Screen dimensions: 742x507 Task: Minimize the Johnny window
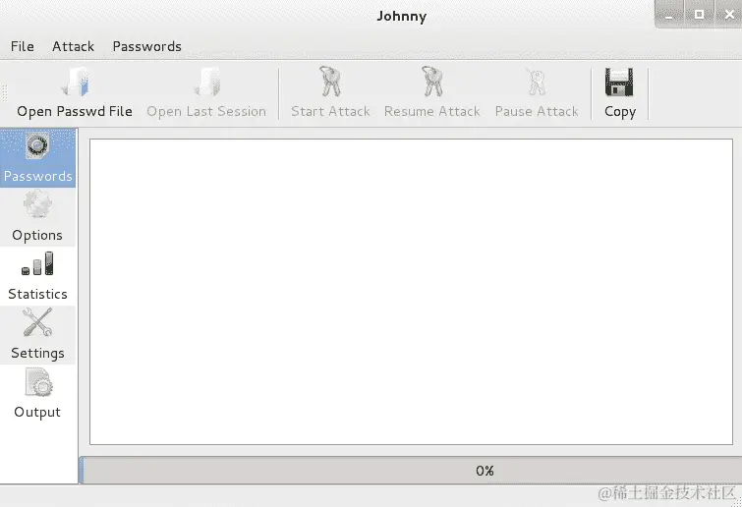669,15
